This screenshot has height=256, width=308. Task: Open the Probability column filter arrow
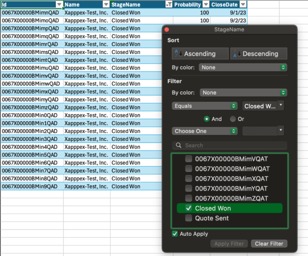click(206, 4)
